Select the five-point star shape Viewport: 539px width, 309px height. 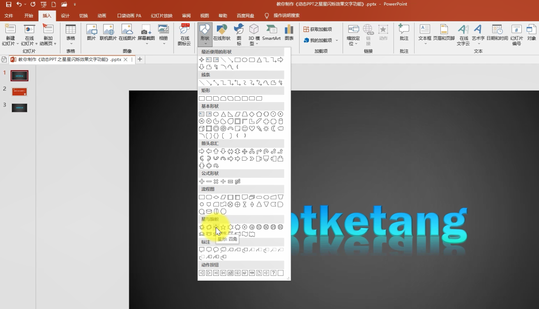[223, 227]
